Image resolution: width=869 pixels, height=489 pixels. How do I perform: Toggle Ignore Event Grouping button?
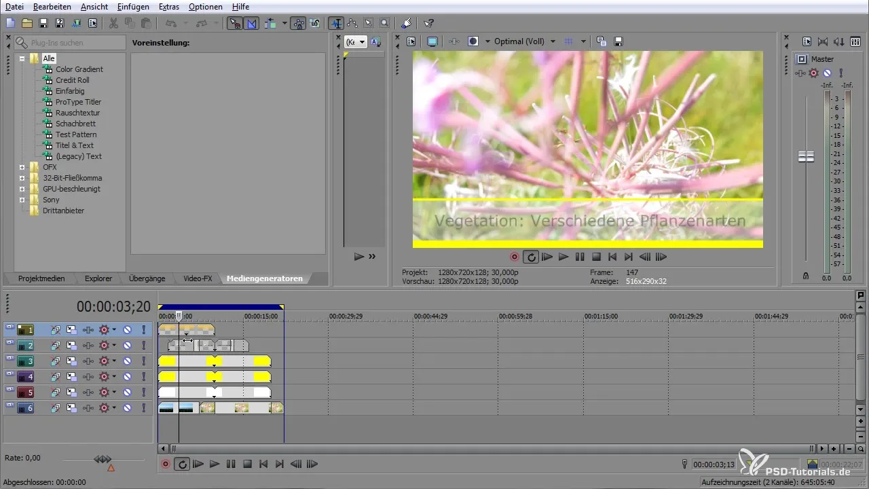click(x=314, y=23)
